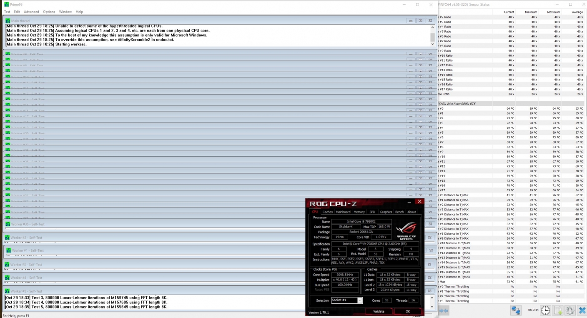Select the #3 Thermal Throttling row
Viewport: 587px width, 318px height.
coord(512,301)
